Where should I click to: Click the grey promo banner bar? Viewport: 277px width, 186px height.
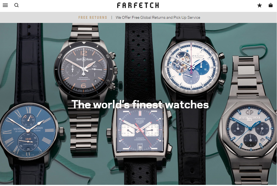click(x=138, y=17)
